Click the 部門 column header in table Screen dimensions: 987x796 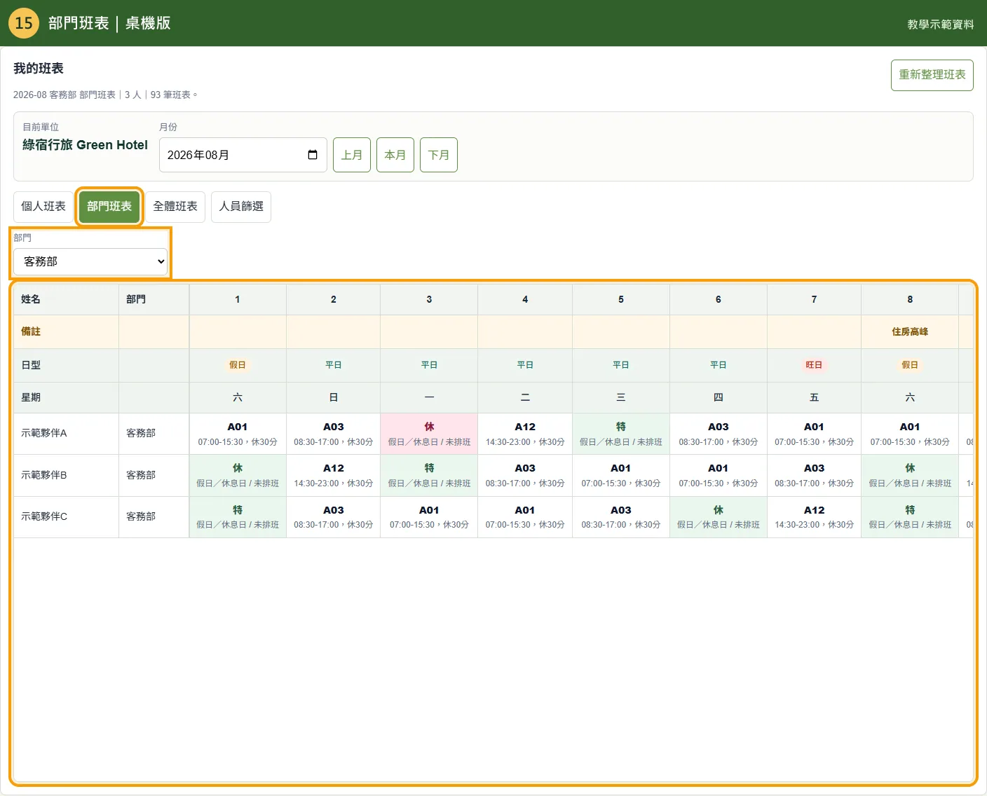(154, 299)
